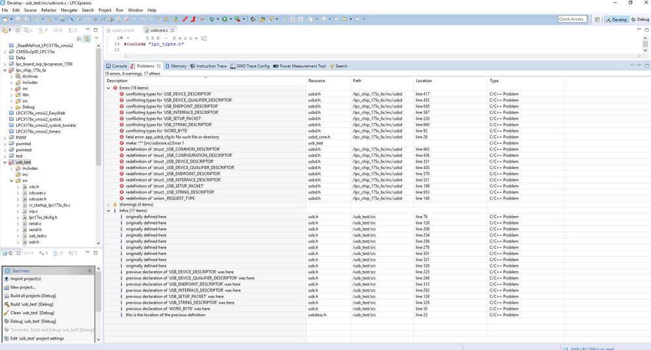Screen dimensions: 651x350
Task: Open the Help menu
Action: 152,10
